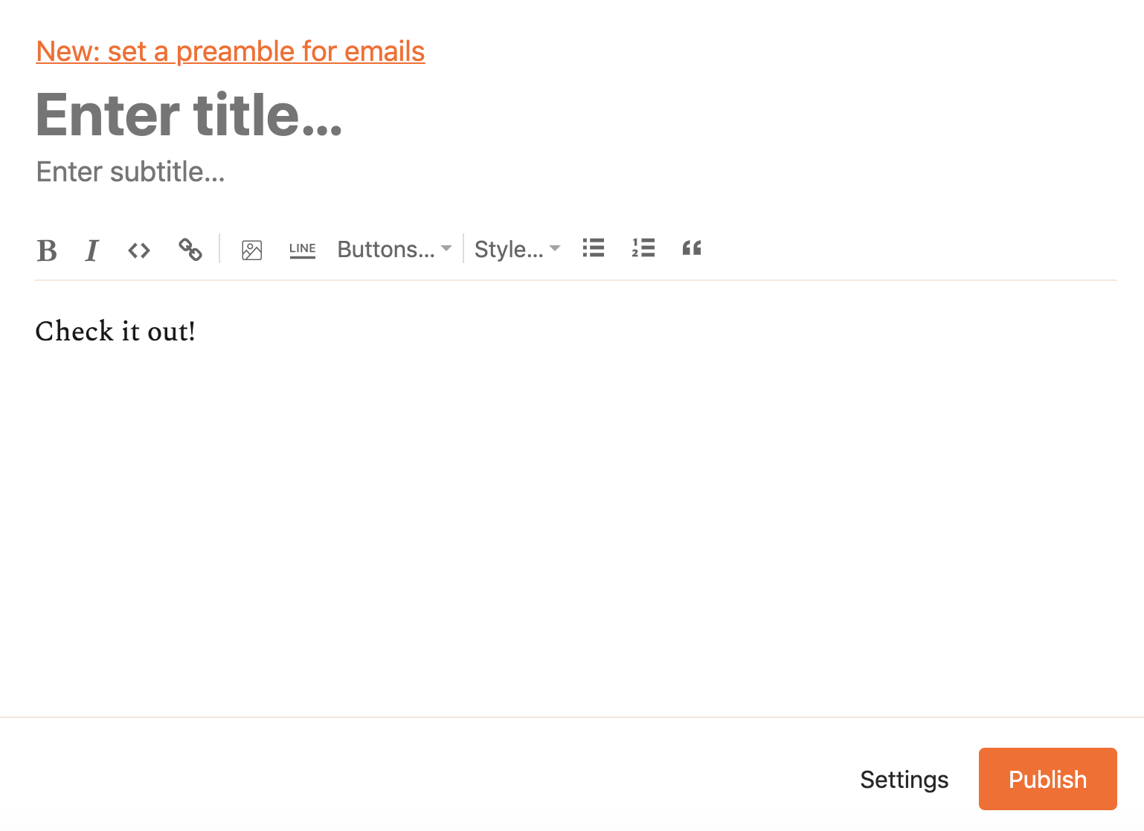Open the Settings
The image size is (1144, 831).
click(x=904, y=779)
